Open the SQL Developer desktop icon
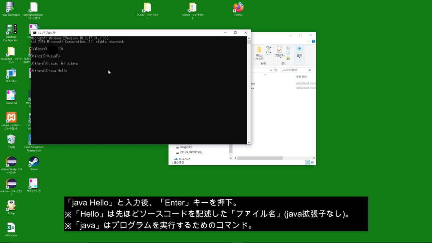Viewport: 432px width, 243px height. (x=11, y=6)
